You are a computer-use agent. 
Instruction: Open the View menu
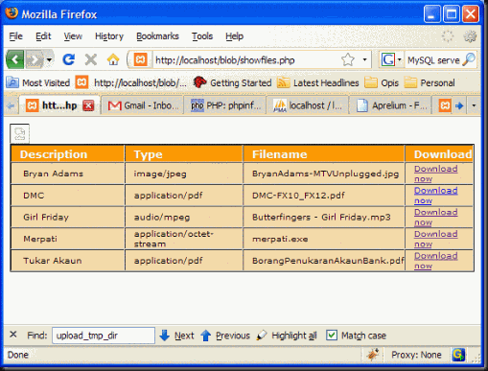[x=73, y=36]
